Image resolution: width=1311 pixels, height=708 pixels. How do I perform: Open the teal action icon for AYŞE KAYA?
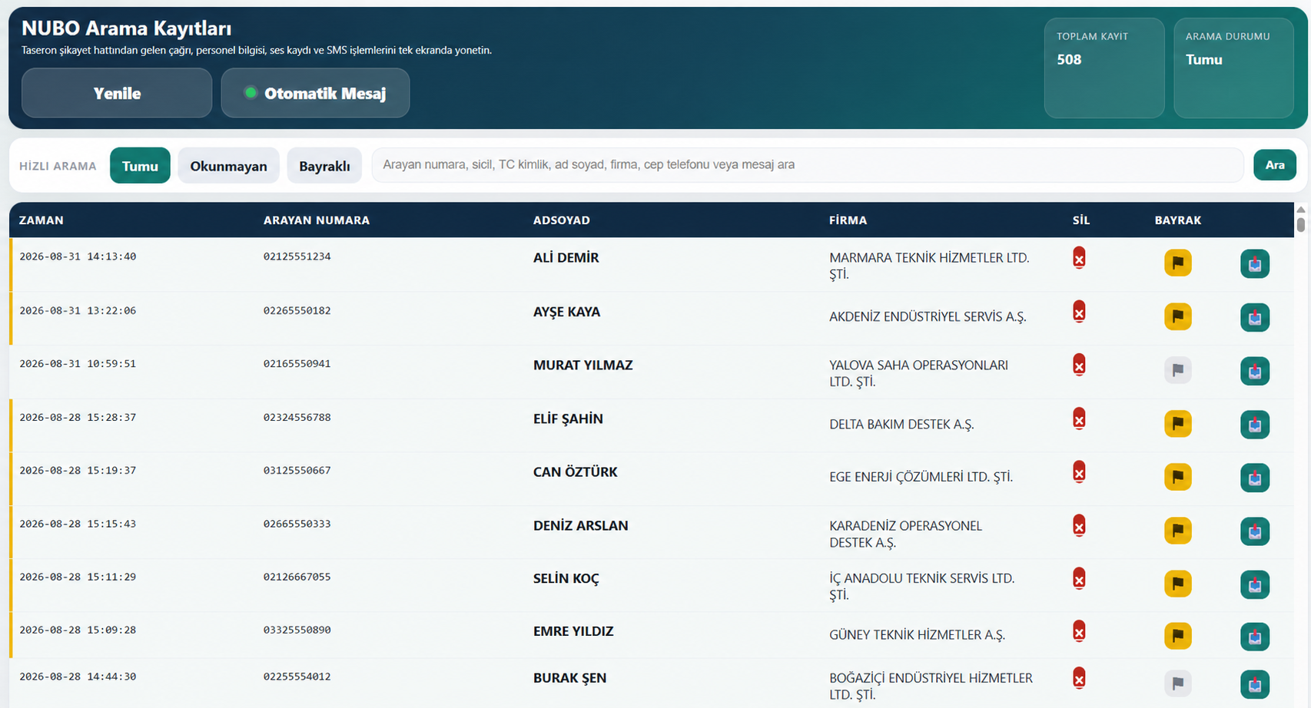(x=1255, y=317)
